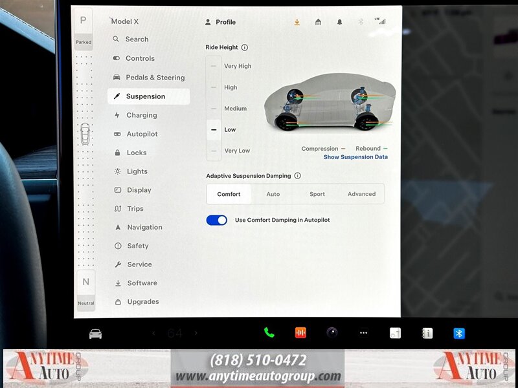
Task: Toggle Use Comfort Damping in Autopilot
Action: (x=217, y=220)
